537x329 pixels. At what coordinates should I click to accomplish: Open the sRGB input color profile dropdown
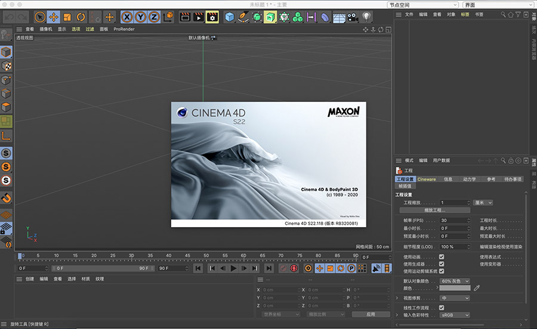point(455,315)
